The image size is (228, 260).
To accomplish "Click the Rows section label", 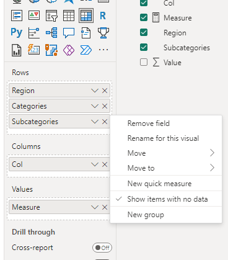I will coord(20,73).
